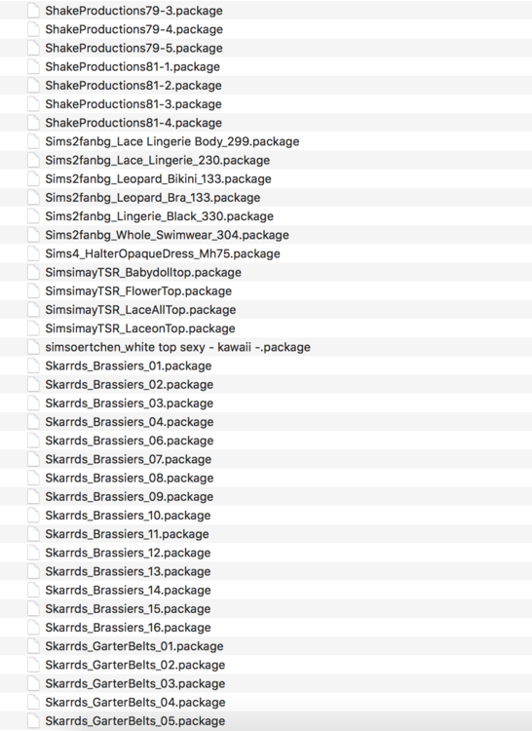Click icon of Skarrds_Brassiers_01.package

point(33,365)
